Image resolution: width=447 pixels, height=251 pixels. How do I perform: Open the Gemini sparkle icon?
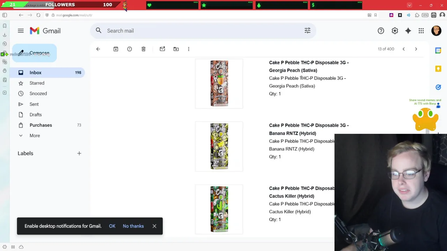pyautogui.click(x=408, y=31)
